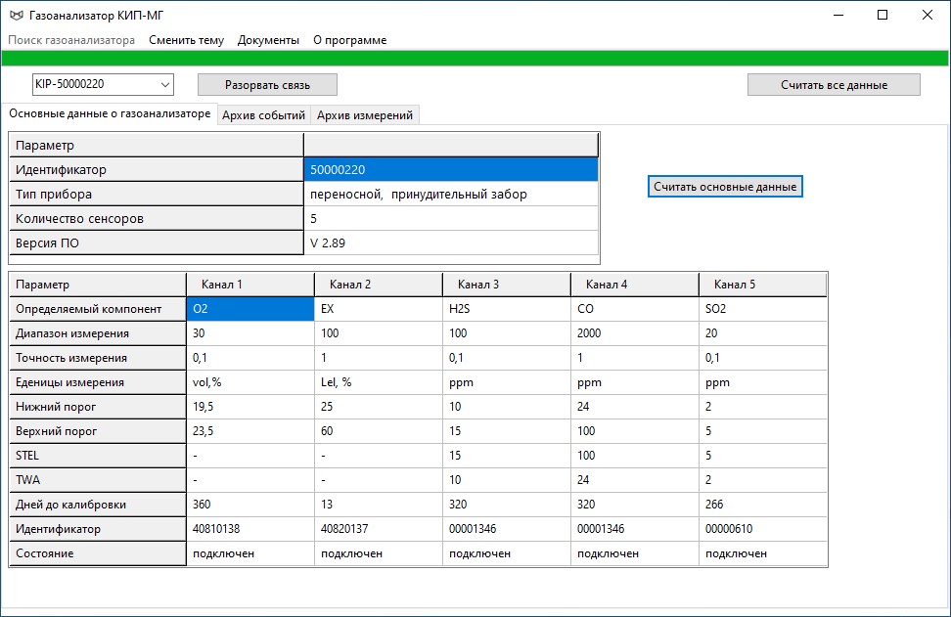Click Считать основные данные button
The height and width of the screenshot is (617, 951).
coord(725,186)
